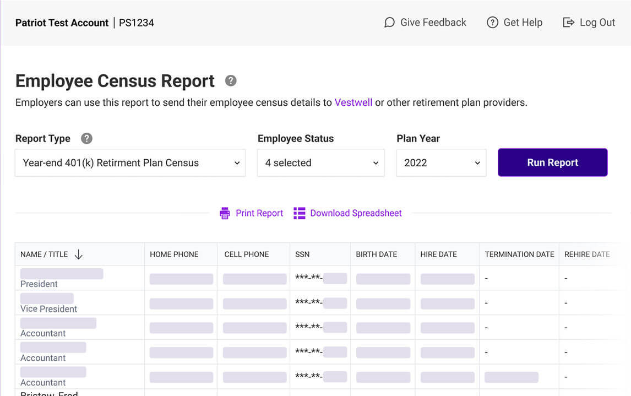Click the Employee Census Report heading
The width and height of the screenshot is (631, 396).
click(x=115, y=81)
